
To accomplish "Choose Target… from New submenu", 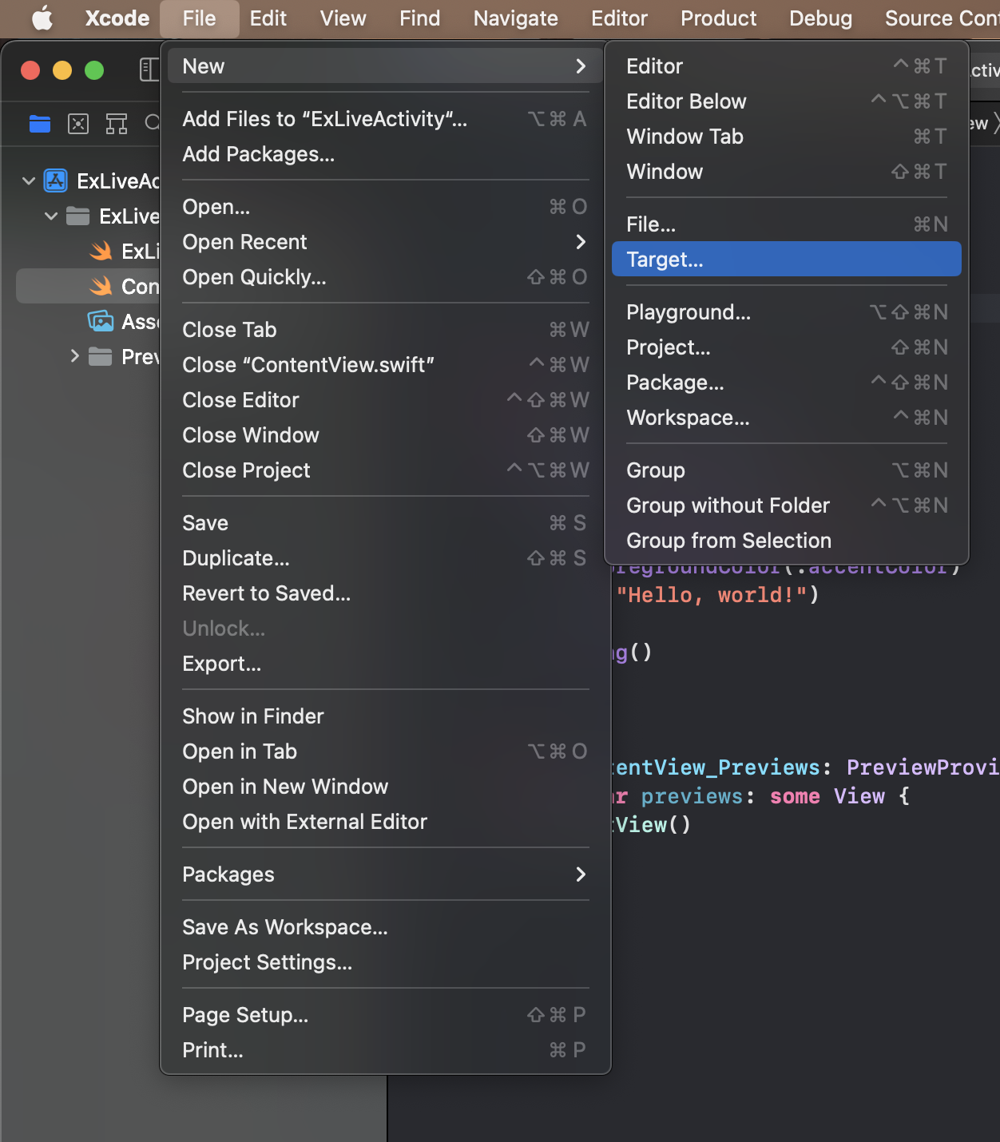I will pos(786,260).
